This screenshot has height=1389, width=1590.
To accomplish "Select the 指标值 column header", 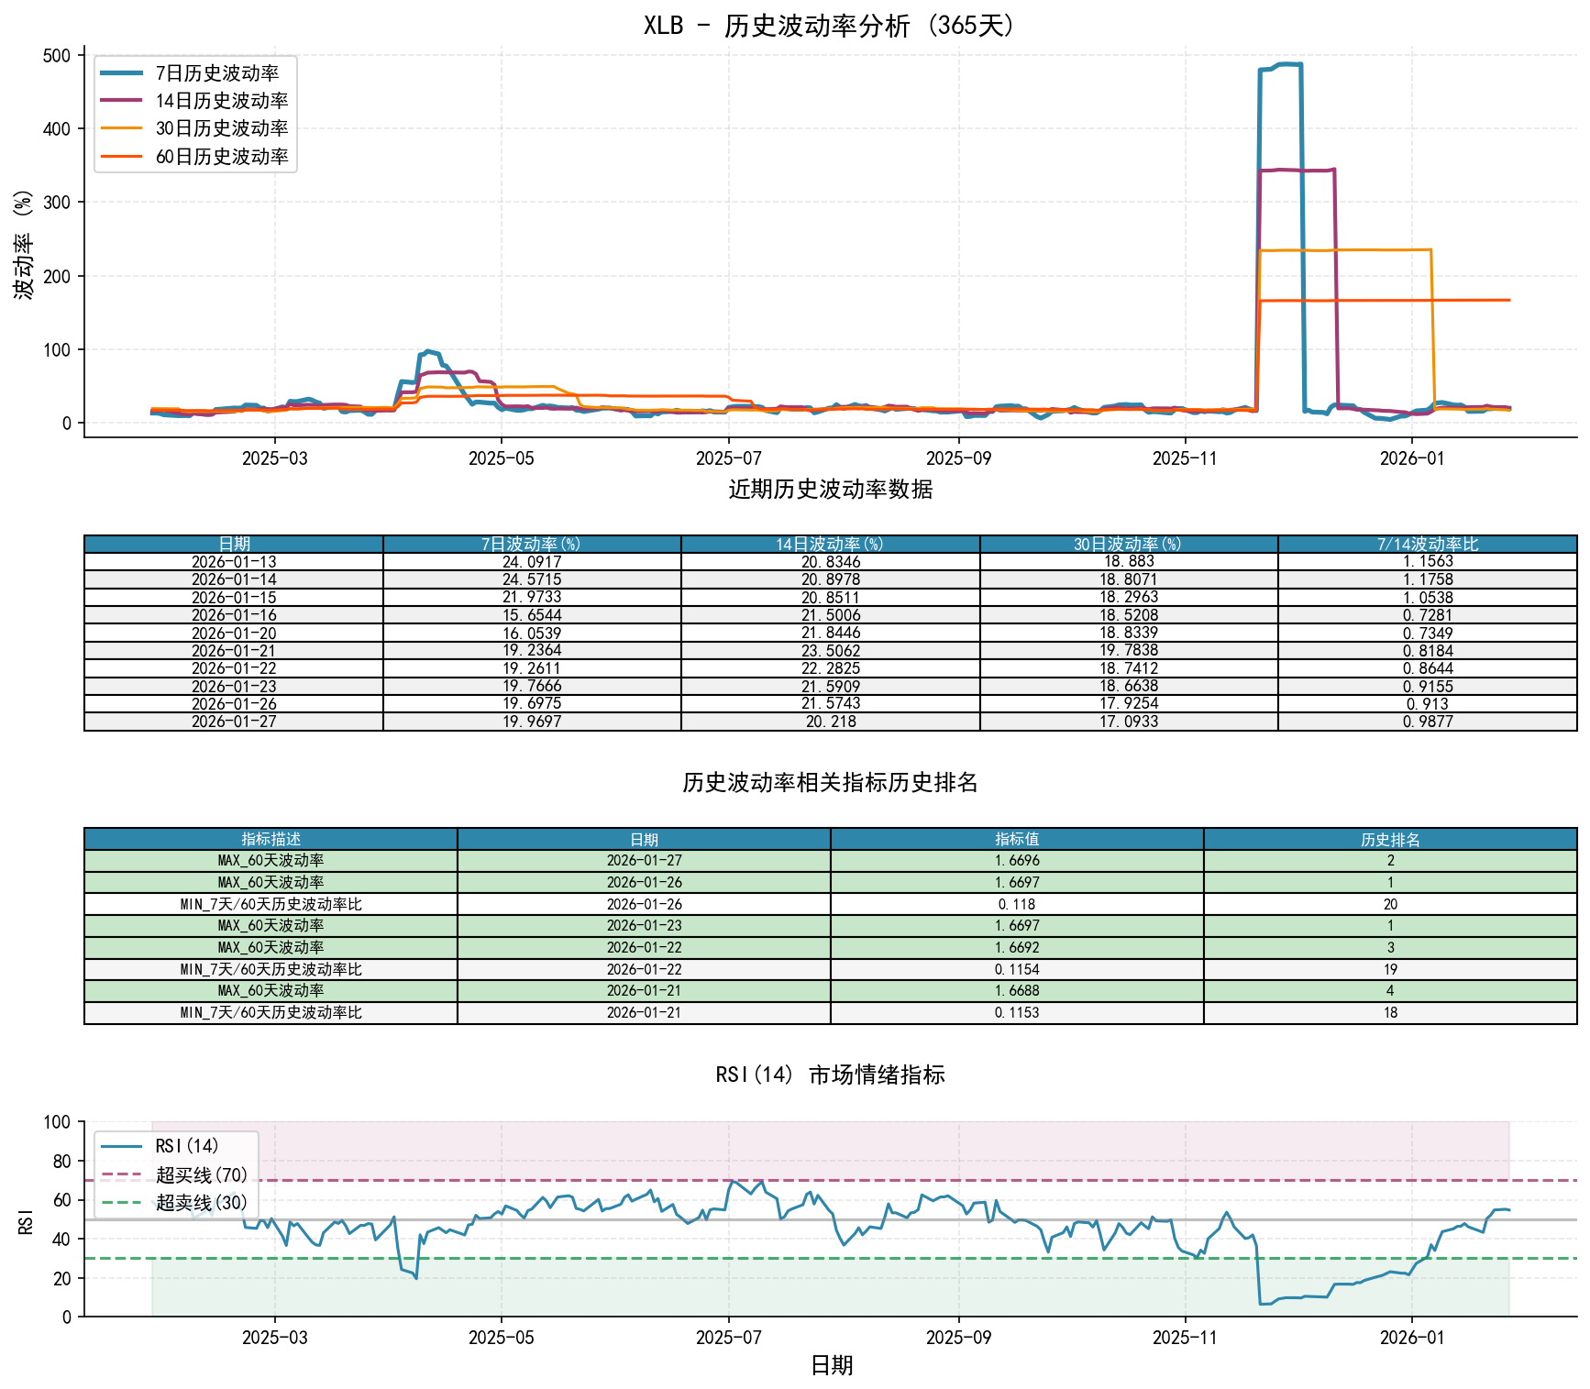I will (1017, 839).
